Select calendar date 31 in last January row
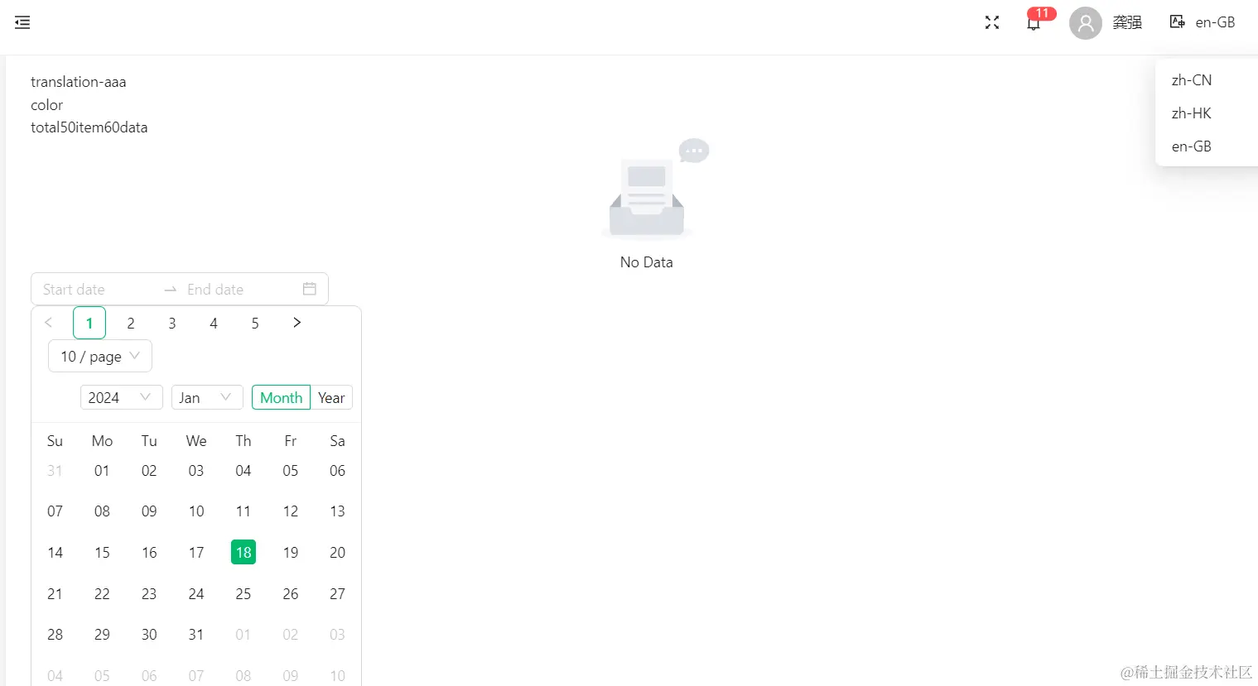Viewport: 1258px width, 686px height. [x=196, y=634]
